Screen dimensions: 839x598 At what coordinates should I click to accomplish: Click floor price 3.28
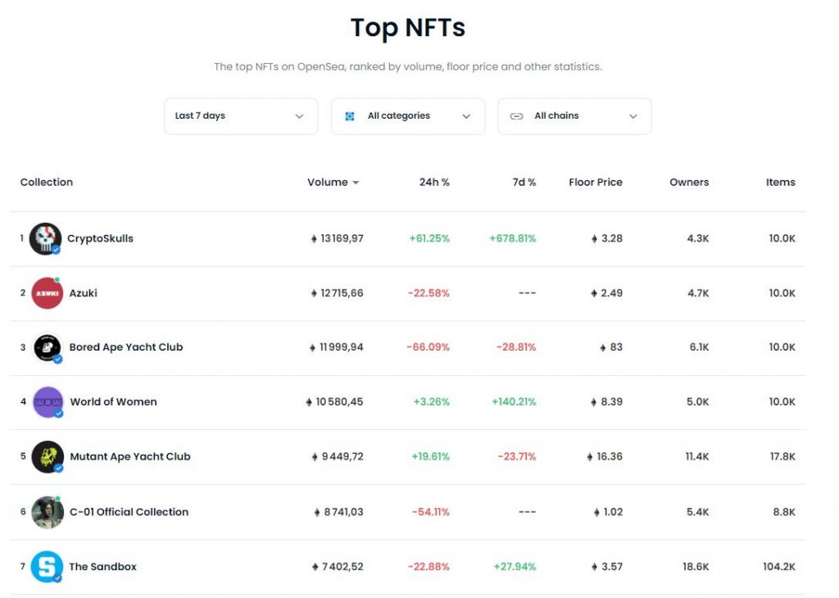(612, 238)
